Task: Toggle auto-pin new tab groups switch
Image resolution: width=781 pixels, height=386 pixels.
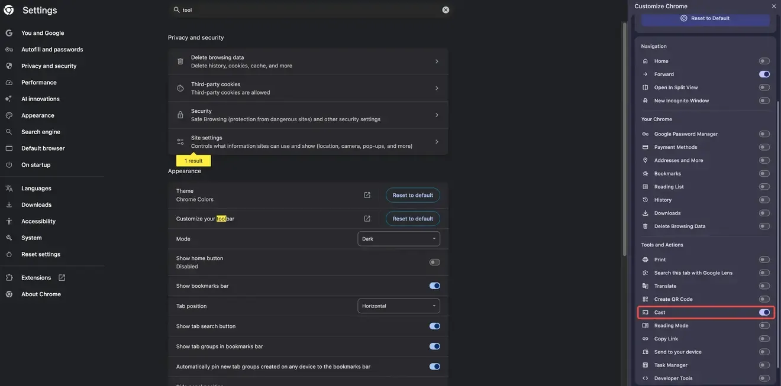Action: coord(435,366)
